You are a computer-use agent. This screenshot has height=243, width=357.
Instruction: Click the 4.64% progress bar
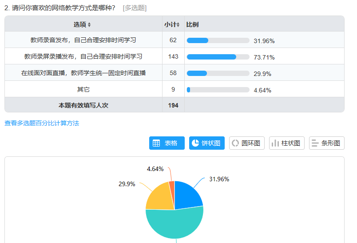pyautogui.click(x=218, y=90)
